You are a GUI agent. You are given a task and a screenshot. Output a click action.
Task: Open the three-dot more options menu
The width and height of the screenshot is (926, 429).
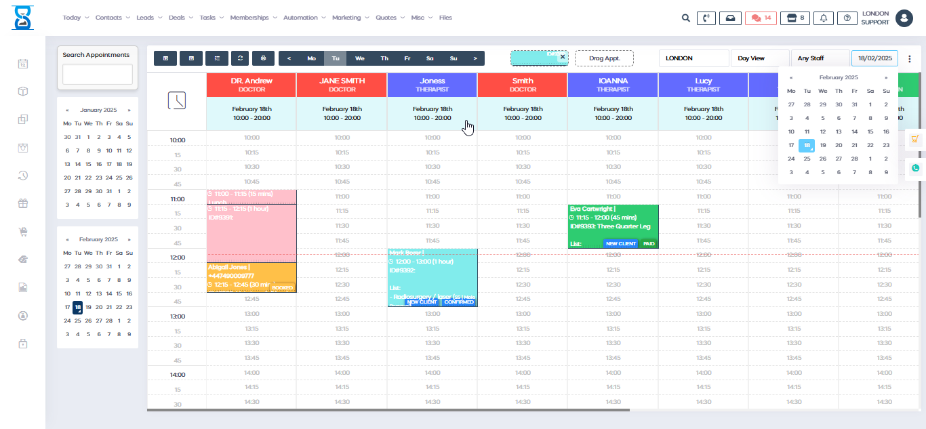pos(910,58)
